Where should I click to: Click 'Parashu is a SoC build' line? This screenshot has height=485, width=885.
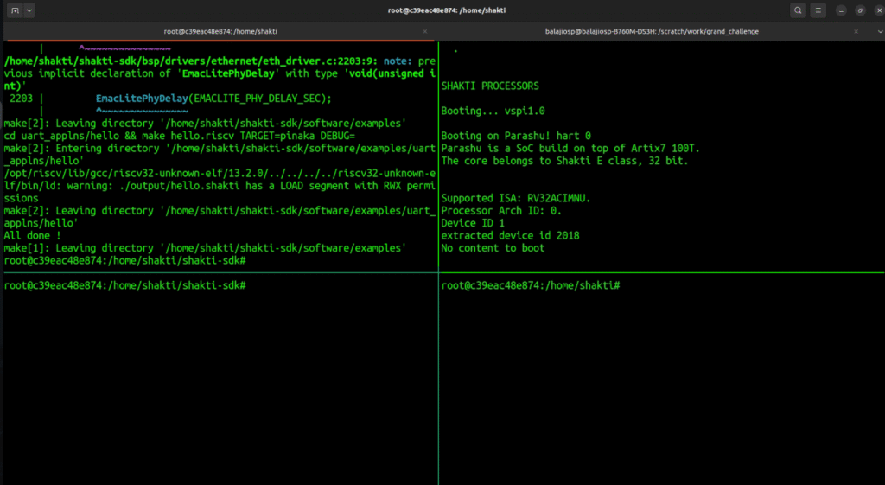pos(570,148)
